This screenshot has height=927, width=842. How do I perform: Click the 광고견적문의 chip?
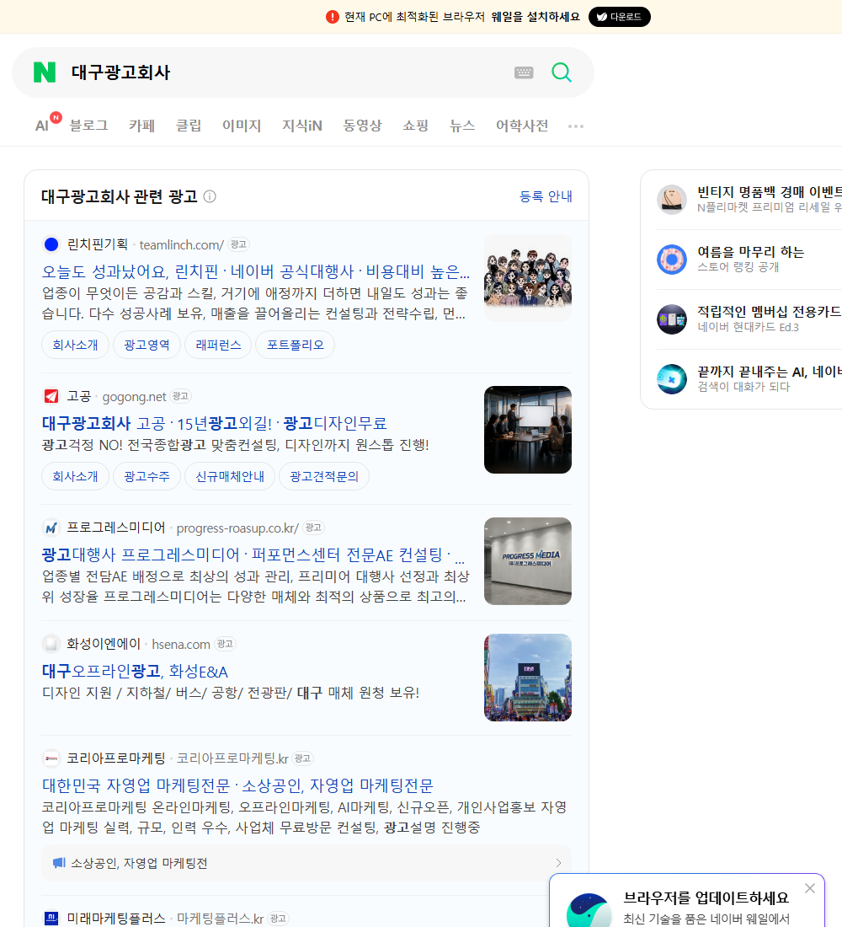point(324,476)
